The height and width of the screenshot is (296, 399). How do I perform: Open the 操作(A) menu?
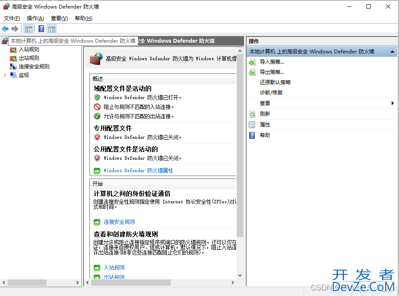36,18
